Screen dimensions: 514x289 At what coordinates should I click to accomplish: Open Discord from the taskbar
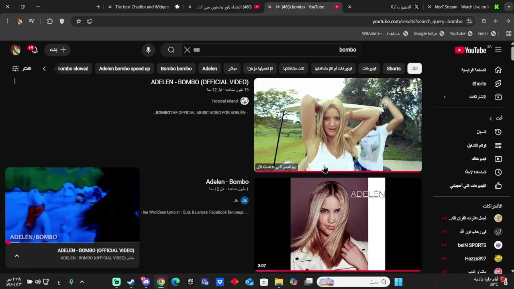coord(146,282)
